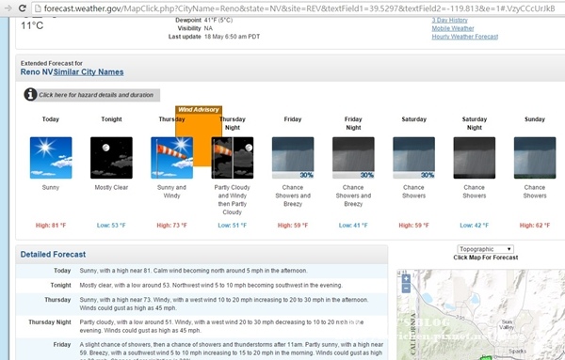Screen dimensions: 565x360
Task: Click the 'Low: 53 °F' text
Action: click(111, 226)
